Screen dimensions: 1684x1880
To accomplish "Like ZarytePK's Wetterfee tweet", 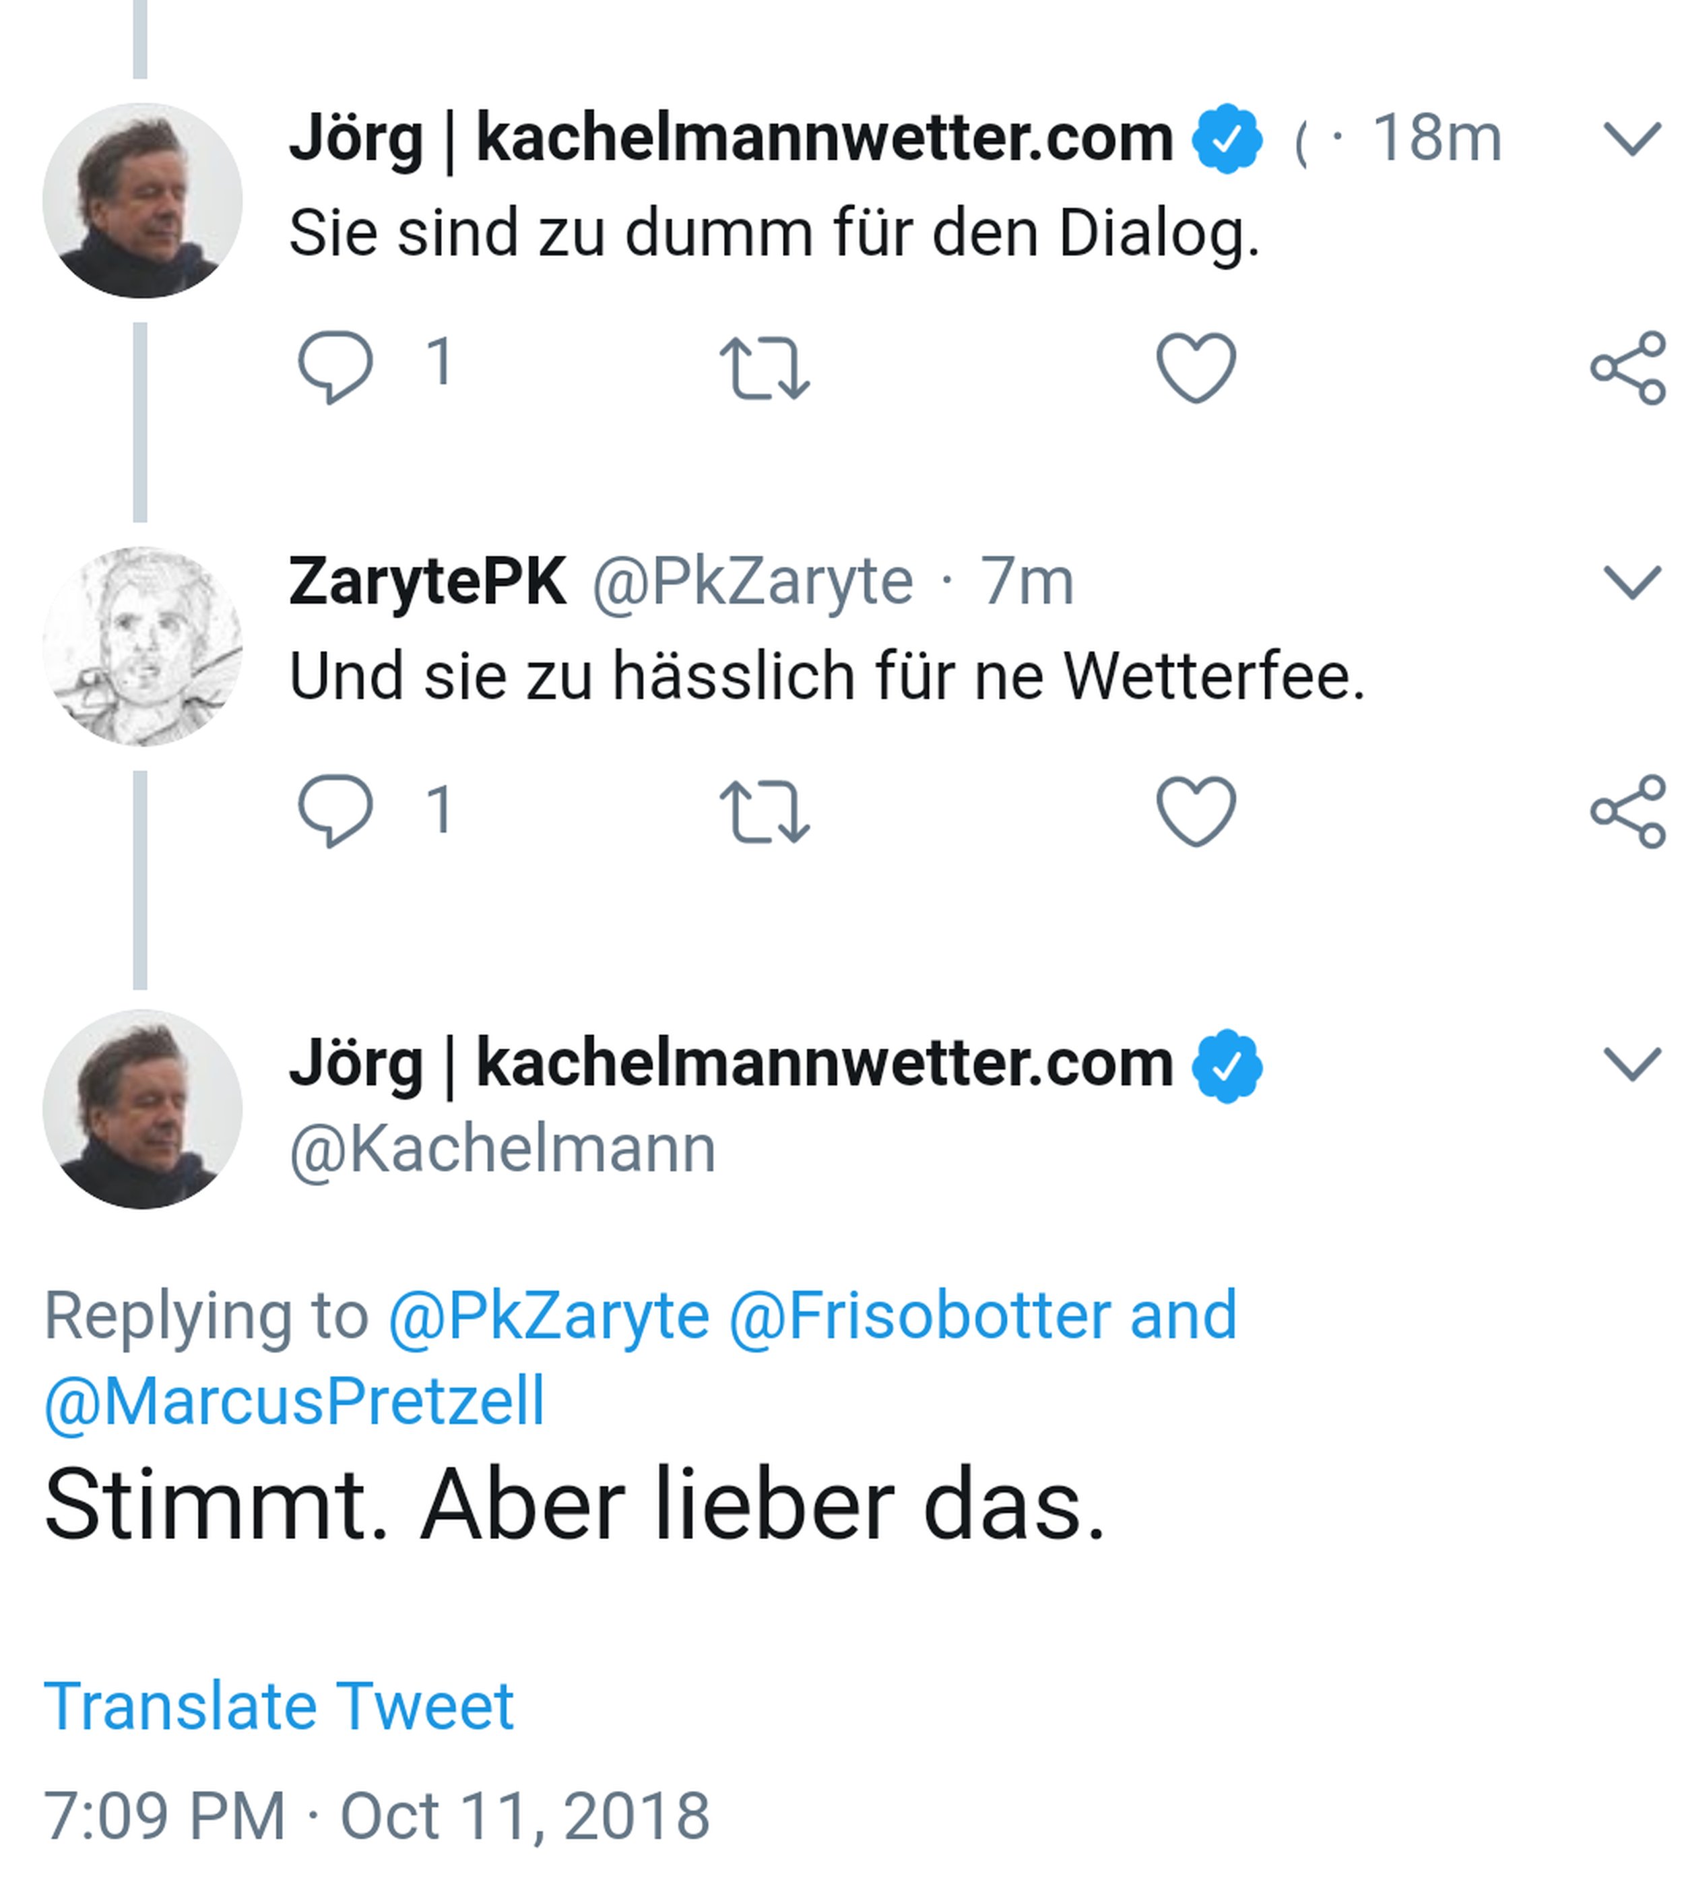I will [x=1196, y=811].
